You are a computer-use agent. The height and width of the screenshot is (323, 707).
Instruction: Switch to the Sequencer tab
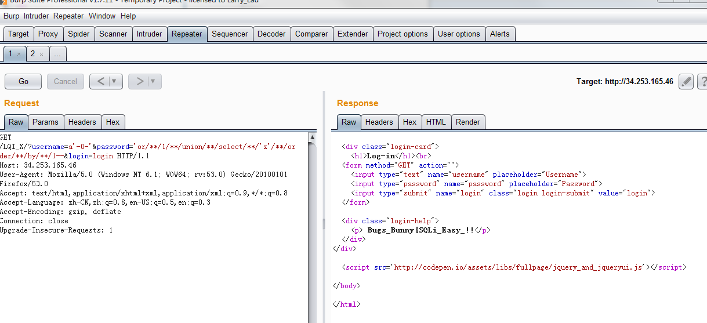coord(230,34)
